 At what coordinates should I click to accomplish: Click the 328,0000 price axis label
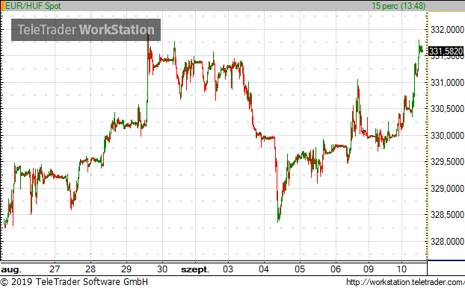[447, 242]
